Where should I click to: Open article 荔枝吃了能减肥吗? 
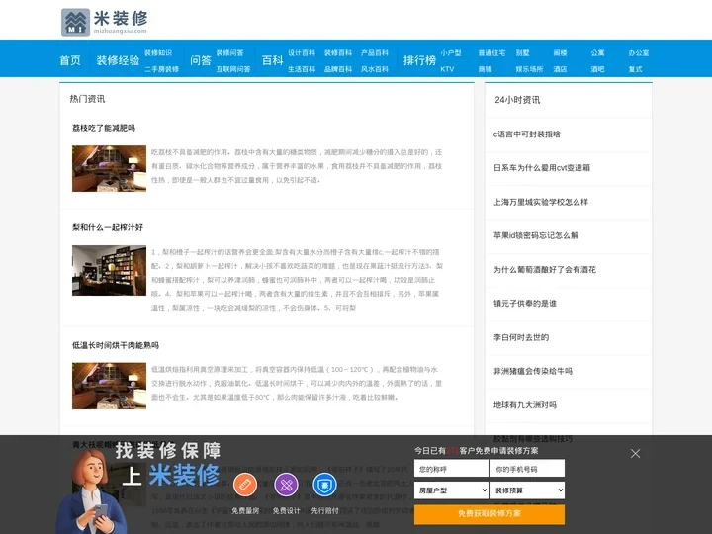104,128
